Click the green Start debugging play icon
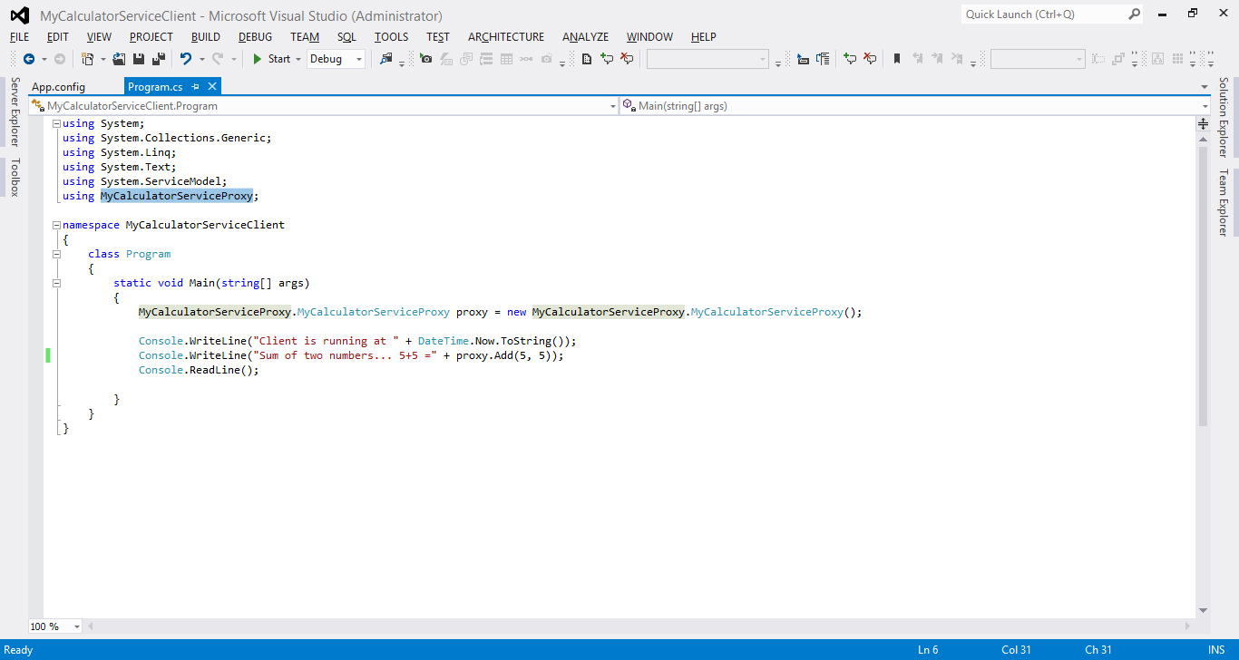This screenshot has width=1239, height=660. (x=258, y=59)
